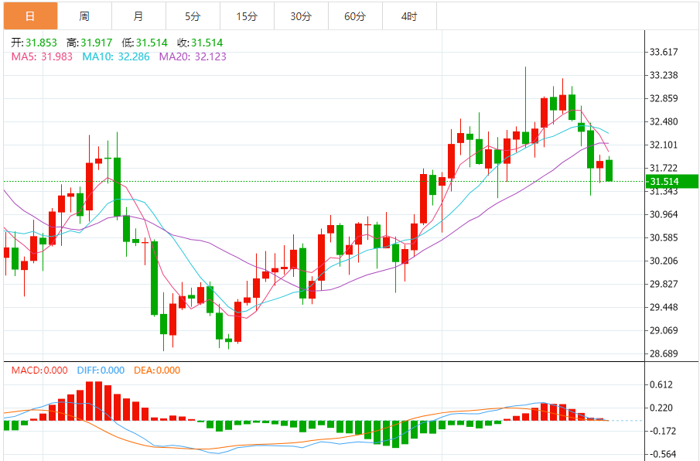Click the 29.827 price axis label
This screenshot has height=461, width=700.
(x=664, y=284)
